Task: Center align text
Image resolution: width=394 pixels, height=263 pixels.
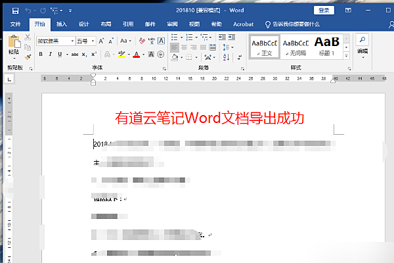Action: (x=184, y=47)
